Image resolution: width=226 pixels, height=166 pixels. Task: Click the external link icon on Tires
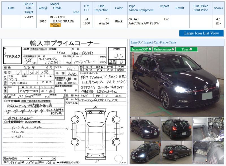[191, 49]
